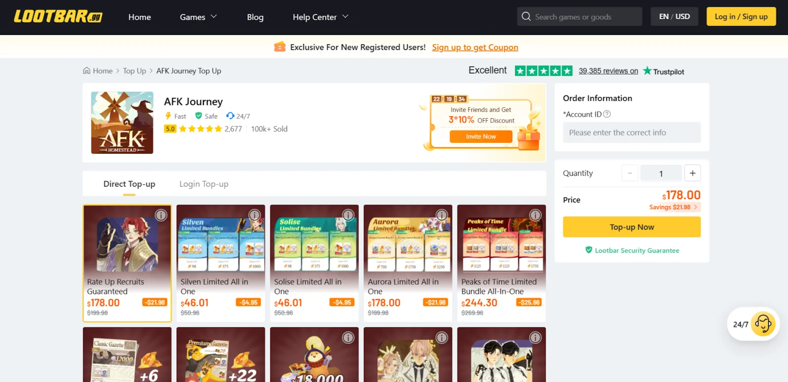Show info for Rate Up Recruits card

point(161,215)
